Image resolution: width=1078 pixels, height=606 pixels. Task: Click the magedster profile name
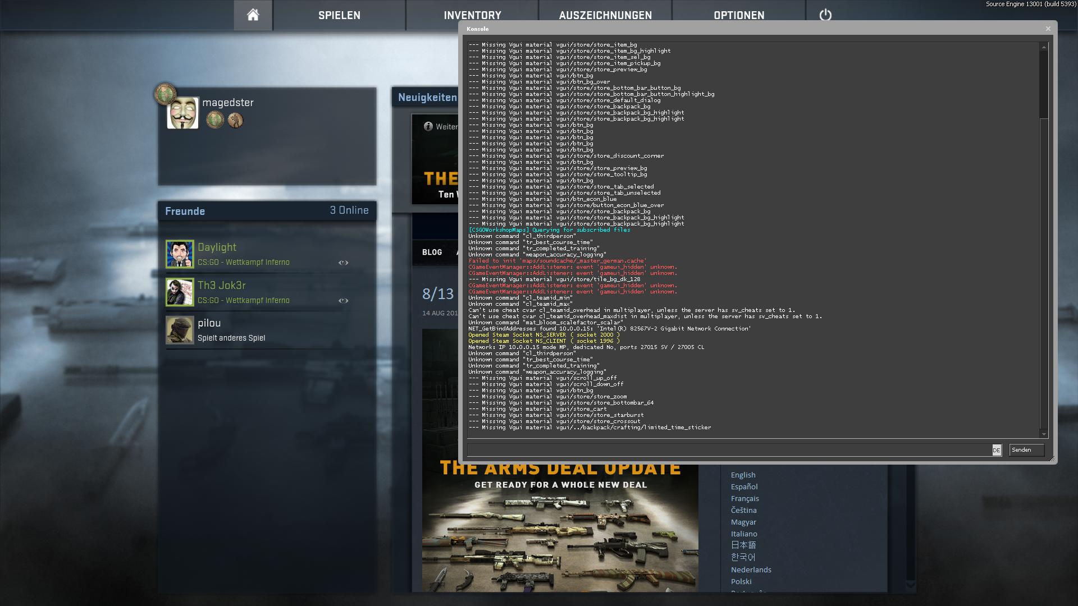pos(228,103)
